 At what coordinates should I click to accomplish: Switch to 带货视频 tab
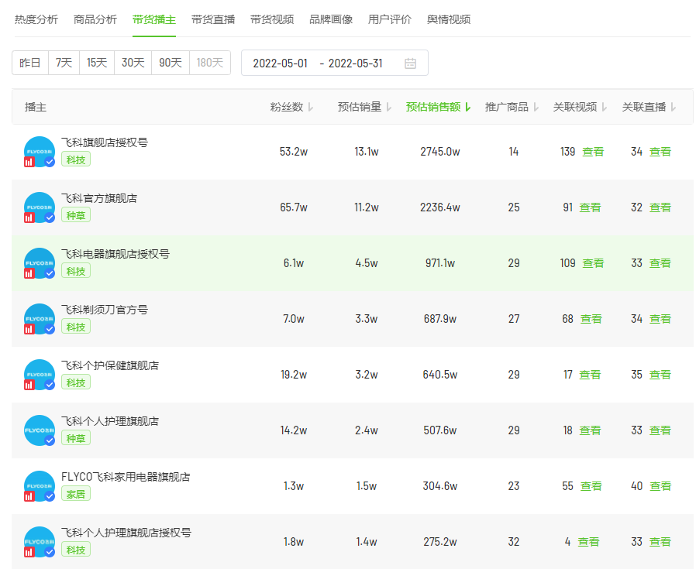pos(272,19)
